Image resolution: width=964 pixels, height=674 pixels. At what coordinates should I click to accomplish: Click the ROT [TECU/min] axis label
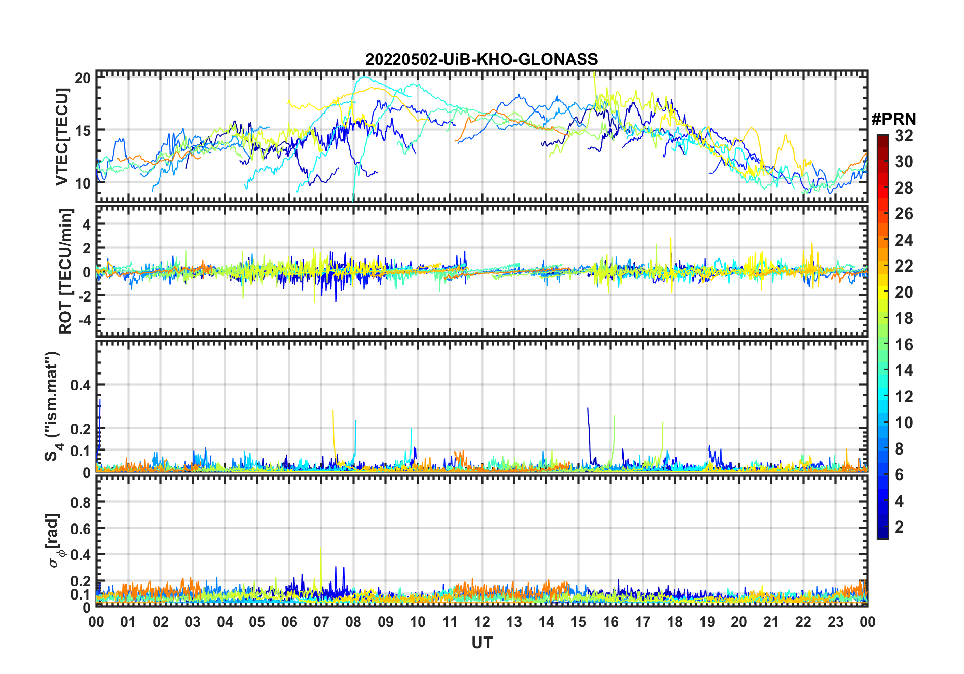click(65, 271)
